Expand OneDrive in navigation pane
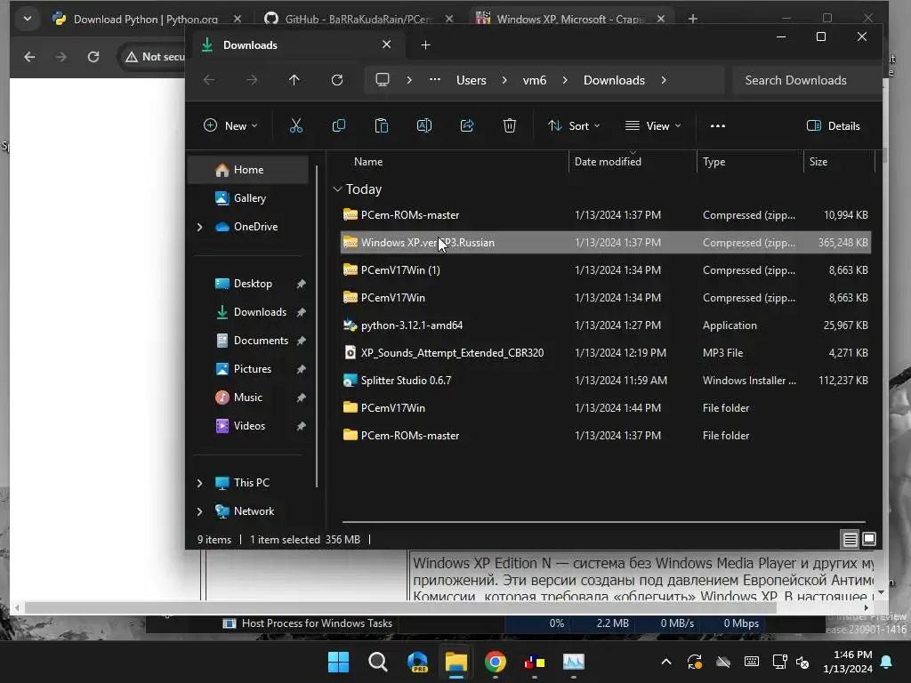 tap(200, 227)
